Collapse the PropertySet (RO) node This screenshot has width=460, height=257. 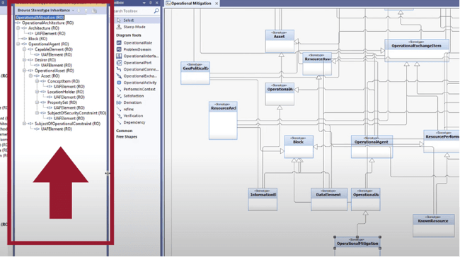coord(38,102)
